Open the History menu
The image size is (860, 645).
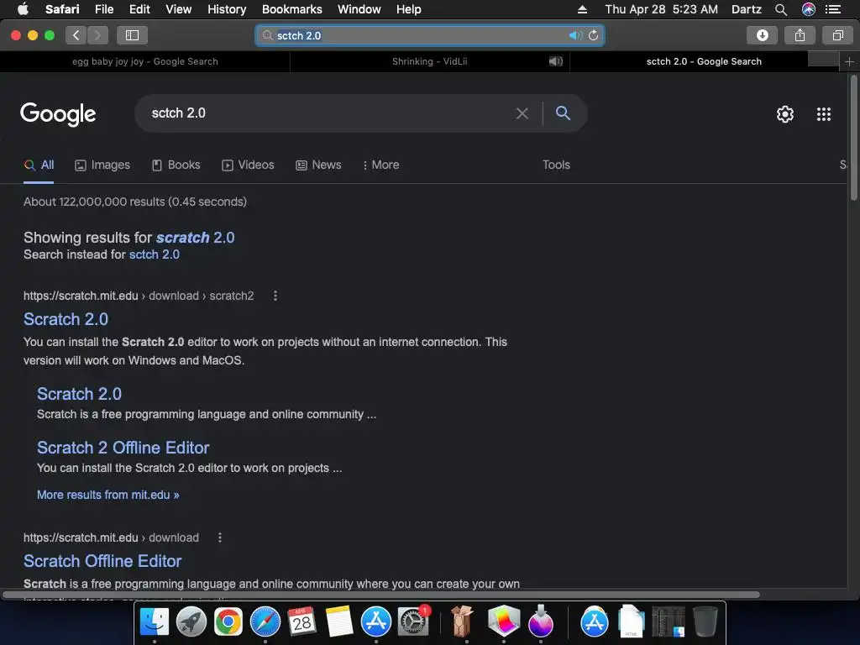point(227,9)
